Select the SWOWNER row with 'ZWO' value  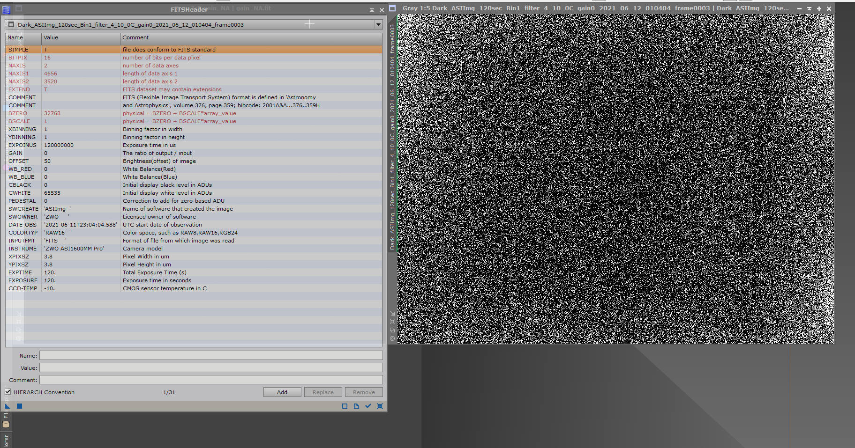pyautogui.click(x=194, y=217)
